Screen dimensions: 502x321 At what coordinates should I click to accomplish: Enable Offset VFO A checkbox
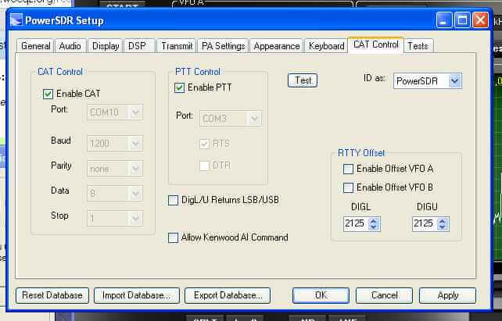tap(348, 169)
